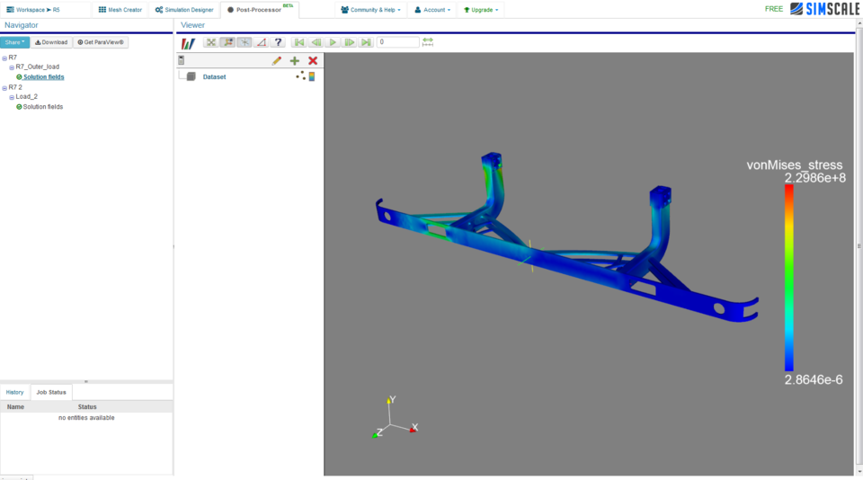Open the question mark help icon
Viewport: 863px width, 480px height.
point(278,42)
